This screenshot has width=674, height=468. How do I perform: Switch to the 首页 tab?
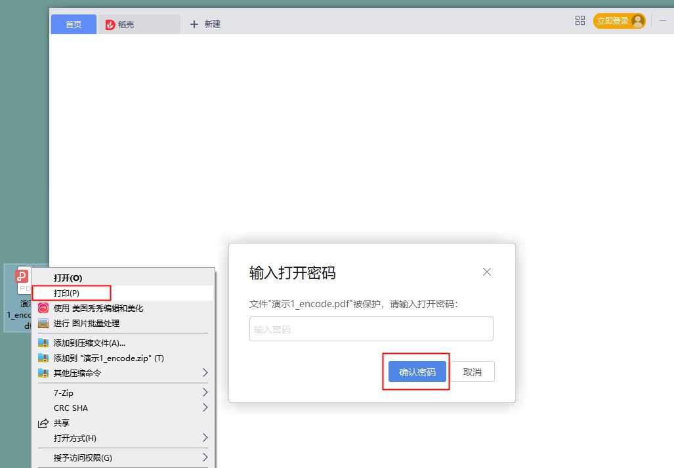click(73, 24)
